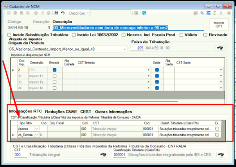Click into the Descrição text field
236x167 pixels.
pyautogui.click(x=128, y=28)
